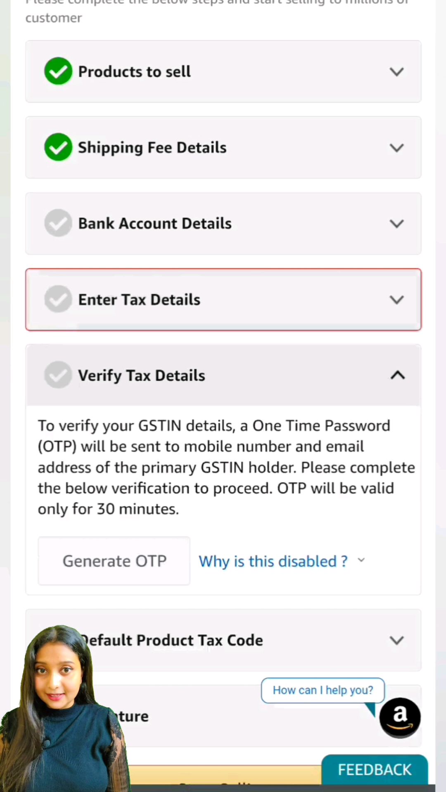
Task: Click the green checkmark beside Shipping Fee Details
Action: point(58,147)
